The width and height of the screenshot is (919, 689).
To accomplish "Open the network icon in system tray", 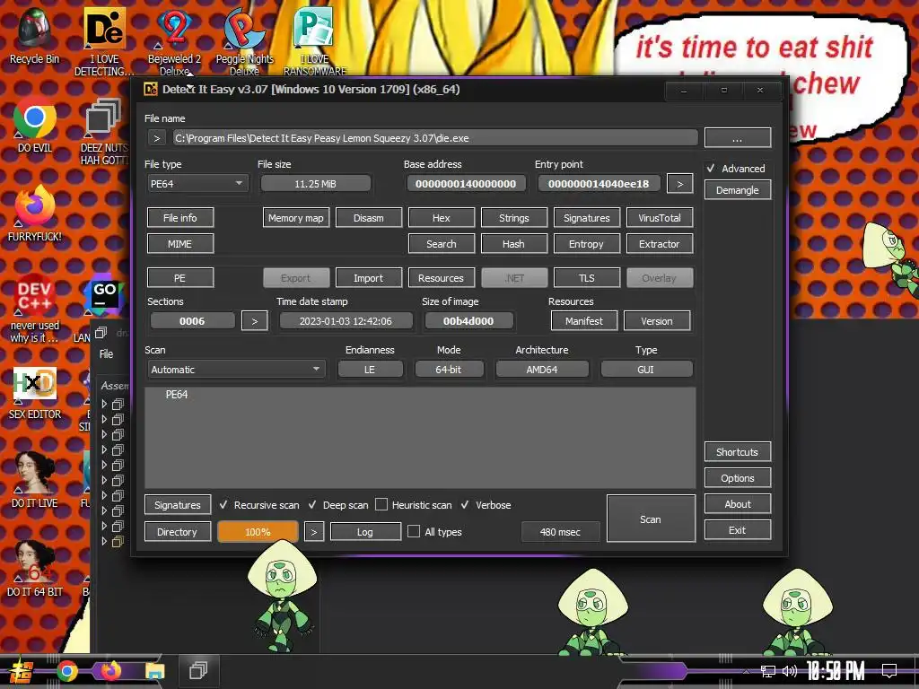I will pos(767,671).
